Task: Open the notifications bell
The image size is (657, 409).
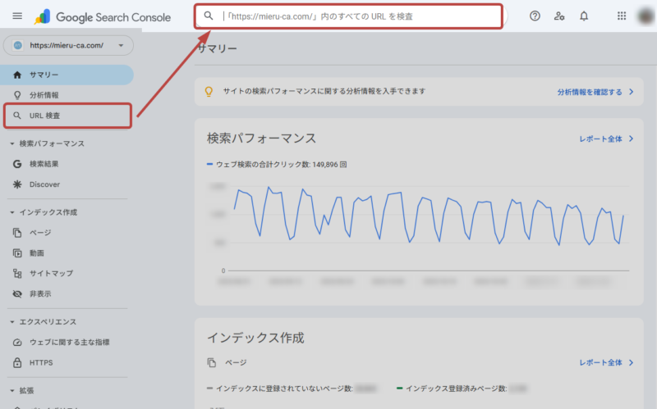Action: pos(584,16)
